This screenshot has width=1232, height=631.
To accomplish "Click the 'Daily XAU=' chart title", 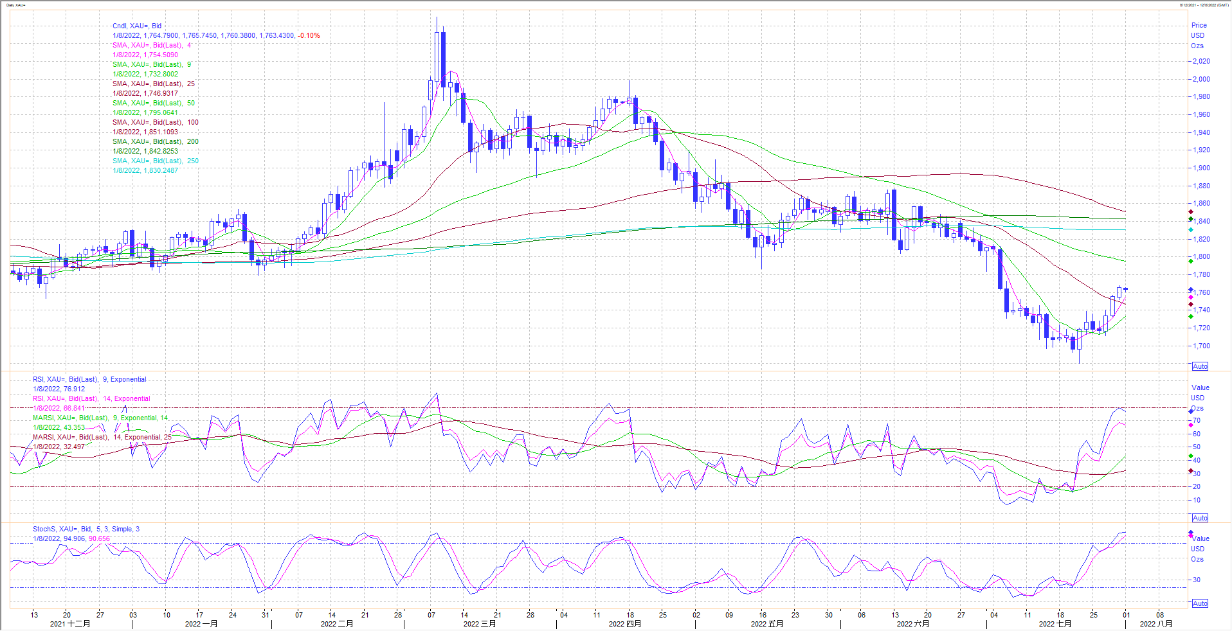I will click(15, 5).
